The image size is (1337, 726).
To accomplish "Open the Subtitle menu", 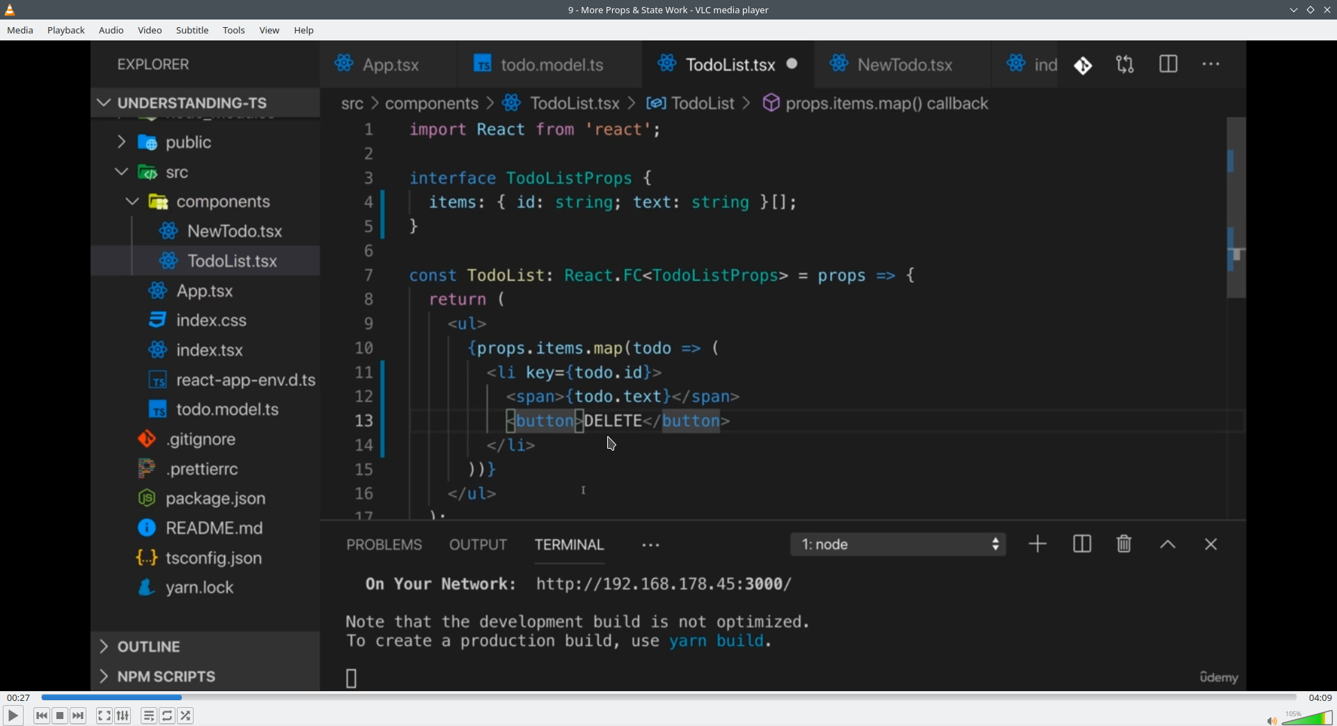I will click(x=192, y=30).
